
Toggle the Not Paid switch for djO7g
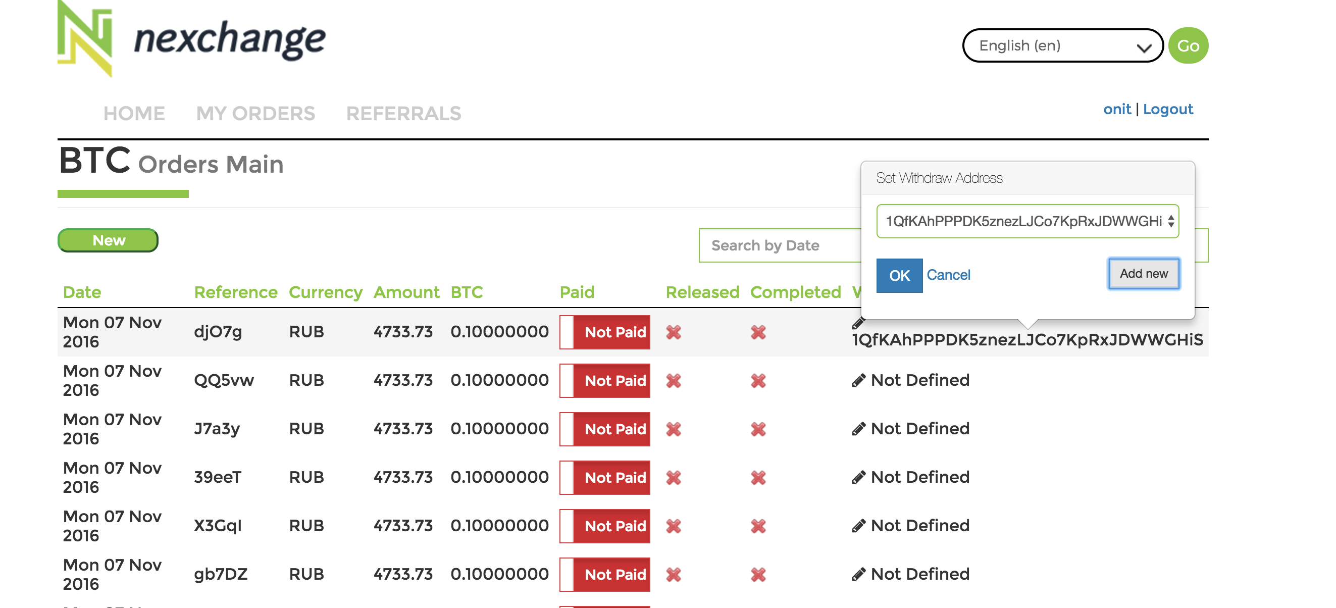click(605, 332)
